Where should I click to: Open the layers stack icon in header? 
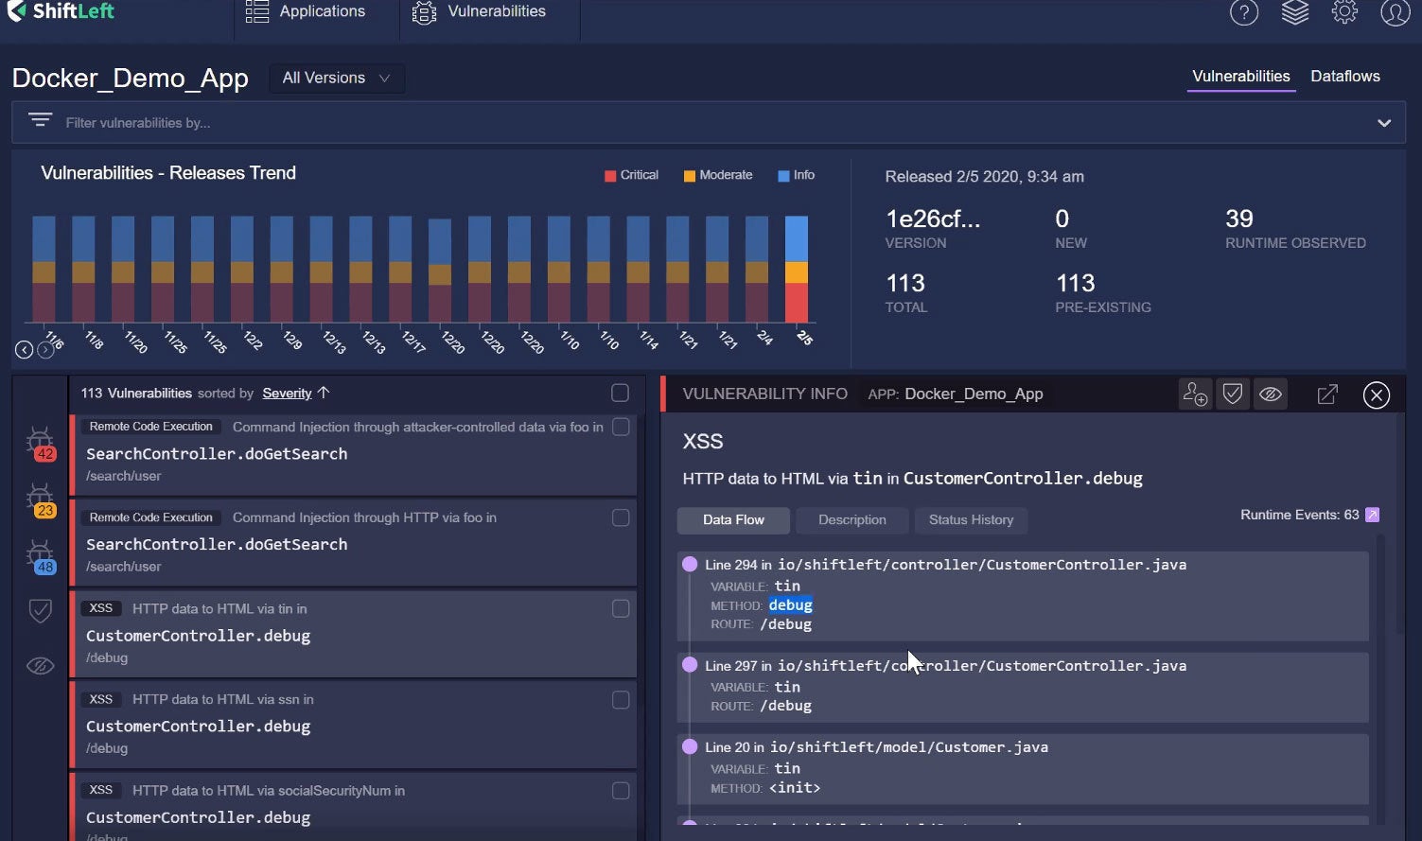pos(1294,12)
